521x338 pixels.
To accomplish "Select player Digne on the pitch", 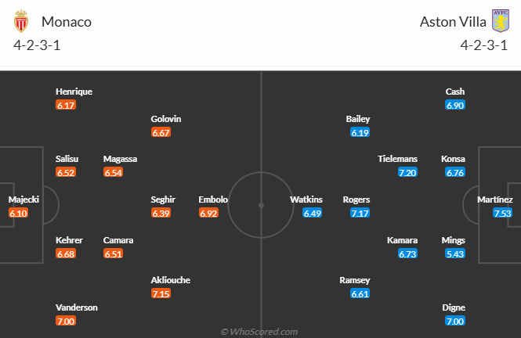I will [454, 307].
